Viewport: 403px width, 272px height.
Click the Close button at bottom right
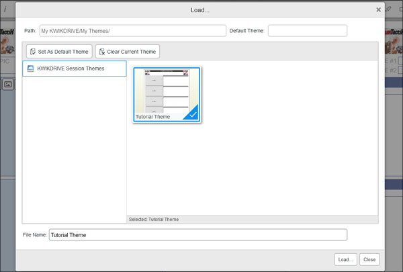click(x=369, y=259)
